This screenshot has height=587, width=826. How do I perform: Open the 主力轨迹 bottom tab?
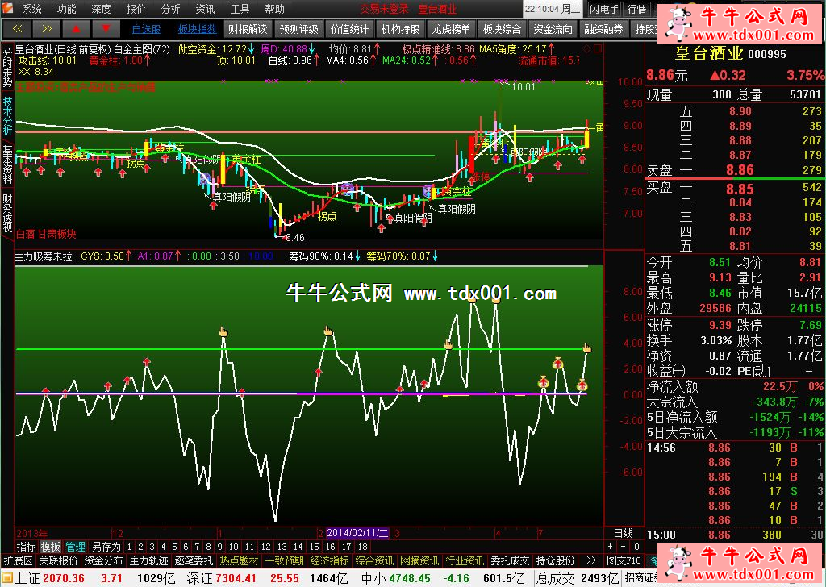[148, 560]
